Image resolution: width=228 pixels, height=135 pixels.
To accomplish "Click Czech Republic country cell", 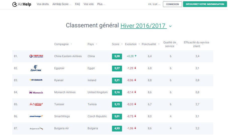I will tap(97, 116).
